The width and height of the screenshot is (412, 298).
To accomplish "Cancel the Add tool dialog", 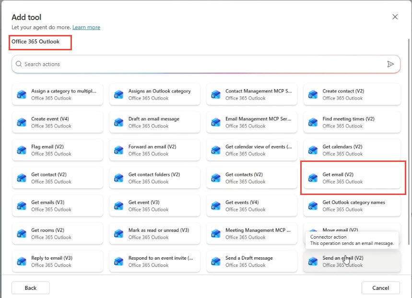I will pyautogui.click(x=381, y=288).
